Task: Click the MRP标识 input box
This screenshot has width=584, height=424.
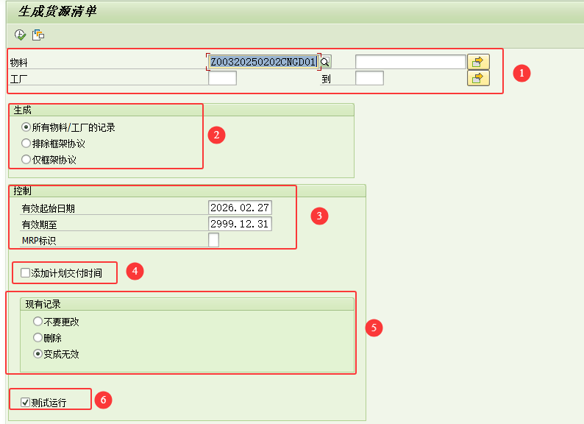Action: 213,240
